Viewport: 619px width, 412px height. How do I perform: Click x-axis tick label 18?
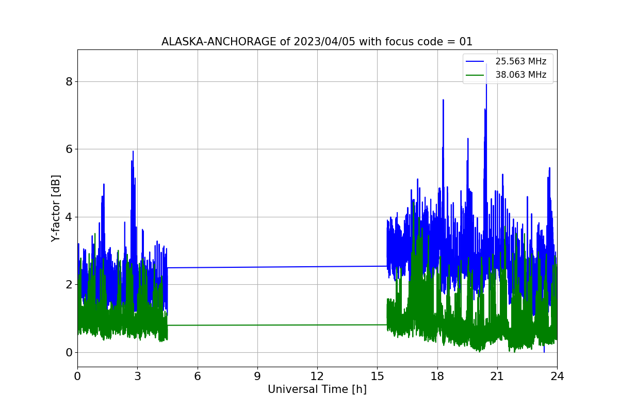click(437, 376)
